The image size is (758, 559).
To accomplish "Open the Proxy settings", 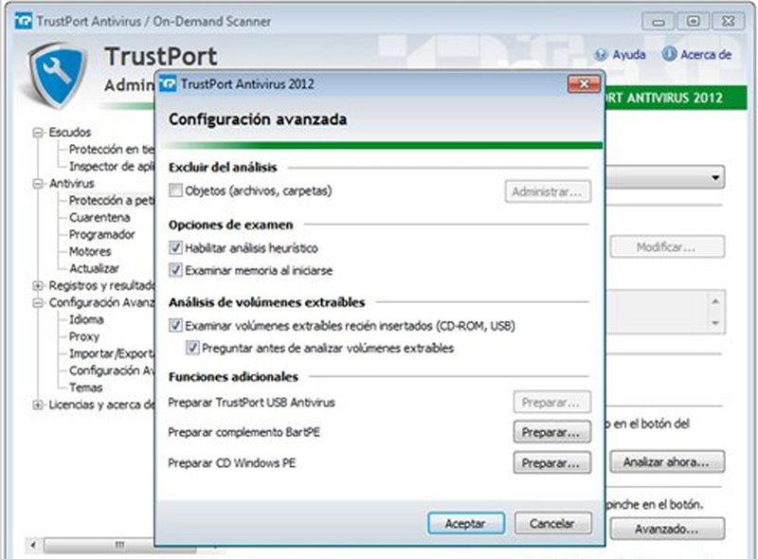I will pos(84,336).
